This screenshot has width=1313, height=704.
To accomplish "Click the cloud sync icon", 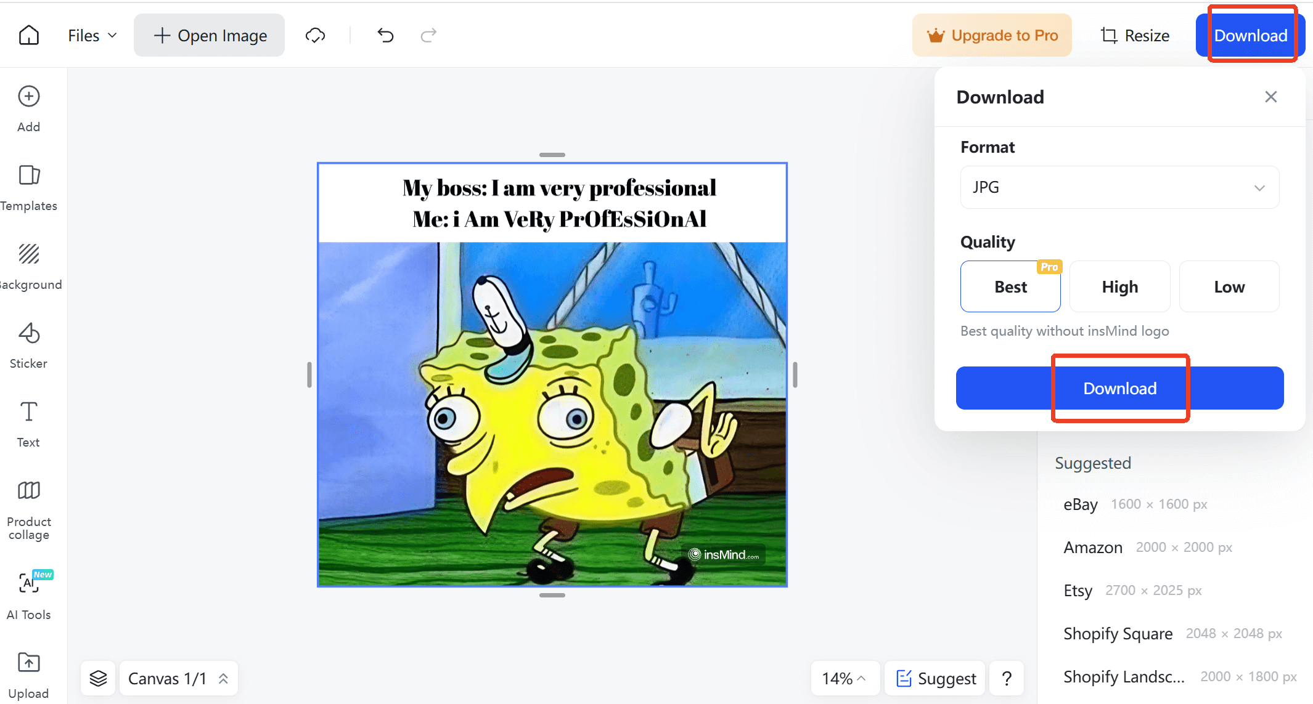I will tap(315, 35).
